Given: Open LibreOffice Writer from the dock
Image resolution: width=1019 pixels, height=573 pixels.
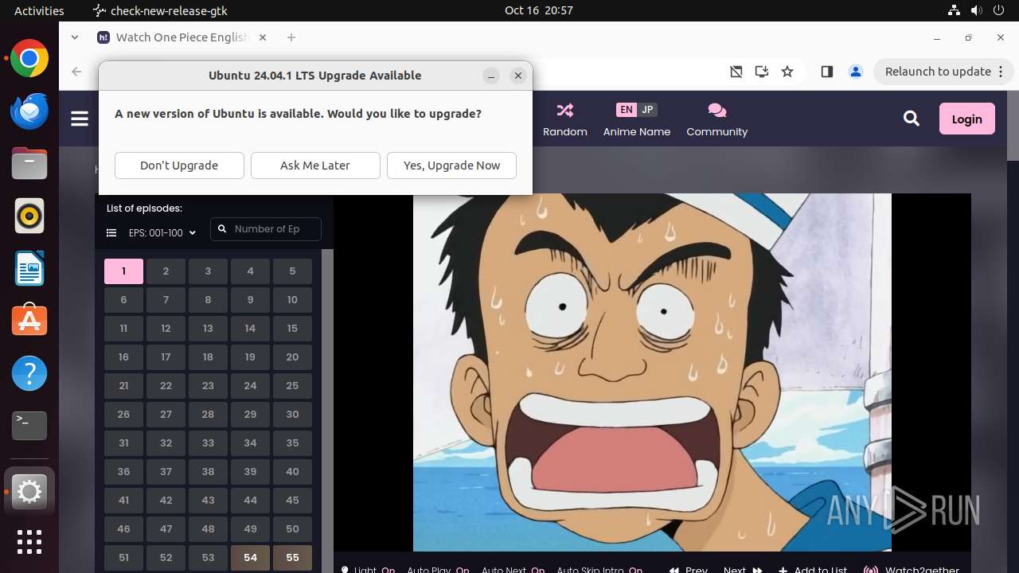Looking at the screenshot, I should 29,269.
